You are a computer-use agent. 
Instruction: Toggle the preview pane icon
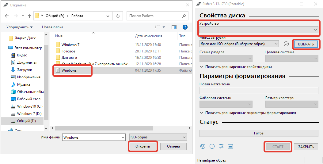[174, 27]
